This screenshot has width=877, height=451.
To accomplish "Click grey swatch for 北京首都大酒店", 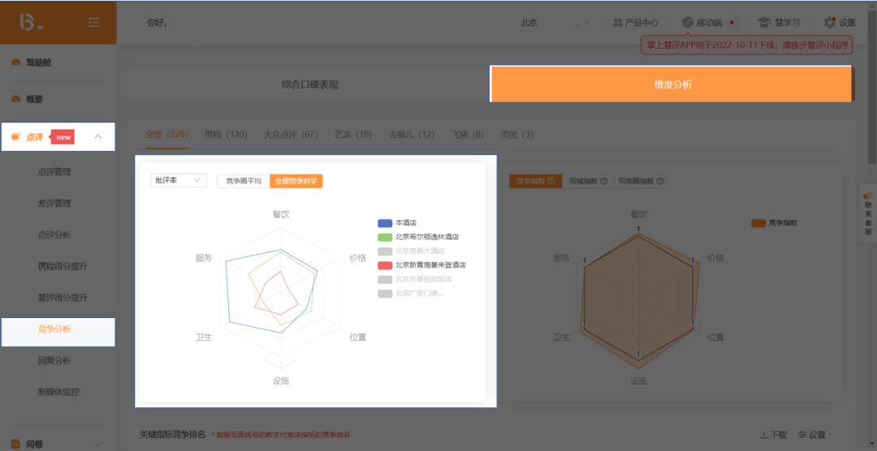I will pyautogui.click(x=385, y=251).
